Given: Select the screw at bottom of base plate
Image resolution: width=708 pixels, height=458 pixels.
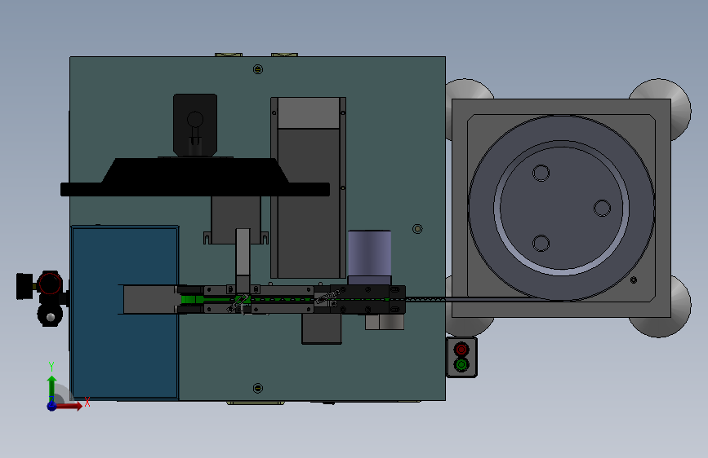Looking at the screenshot, I should point(258,388).
